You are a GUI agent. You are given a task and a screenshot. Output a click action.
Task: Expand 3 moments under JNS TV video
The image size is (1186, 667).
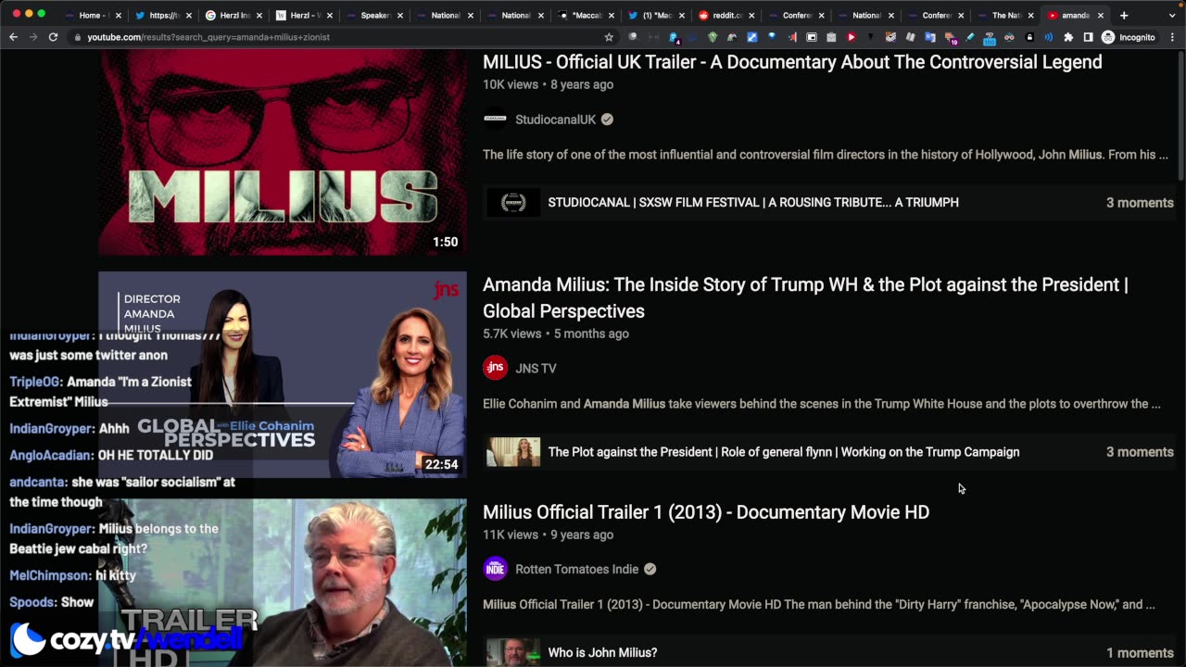[x=1140, y=452]
